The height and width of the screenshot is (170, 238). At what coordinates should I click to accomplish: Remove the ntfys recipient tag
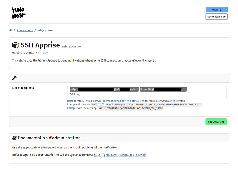pos(136,89)
